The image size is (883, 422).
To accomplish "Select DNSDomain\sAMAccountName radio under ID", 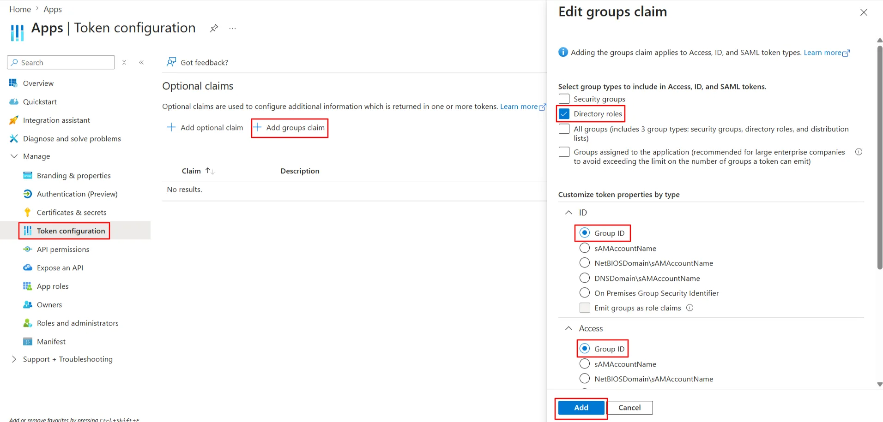I will [x=585, y=278].
